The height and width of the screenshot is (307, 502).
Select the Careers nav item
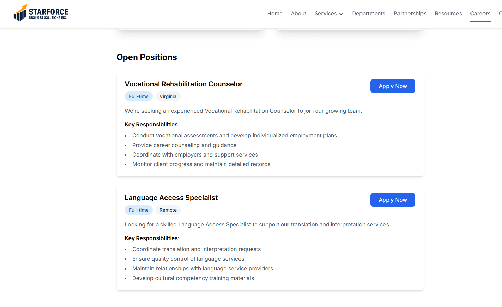(x=480, y=14)
